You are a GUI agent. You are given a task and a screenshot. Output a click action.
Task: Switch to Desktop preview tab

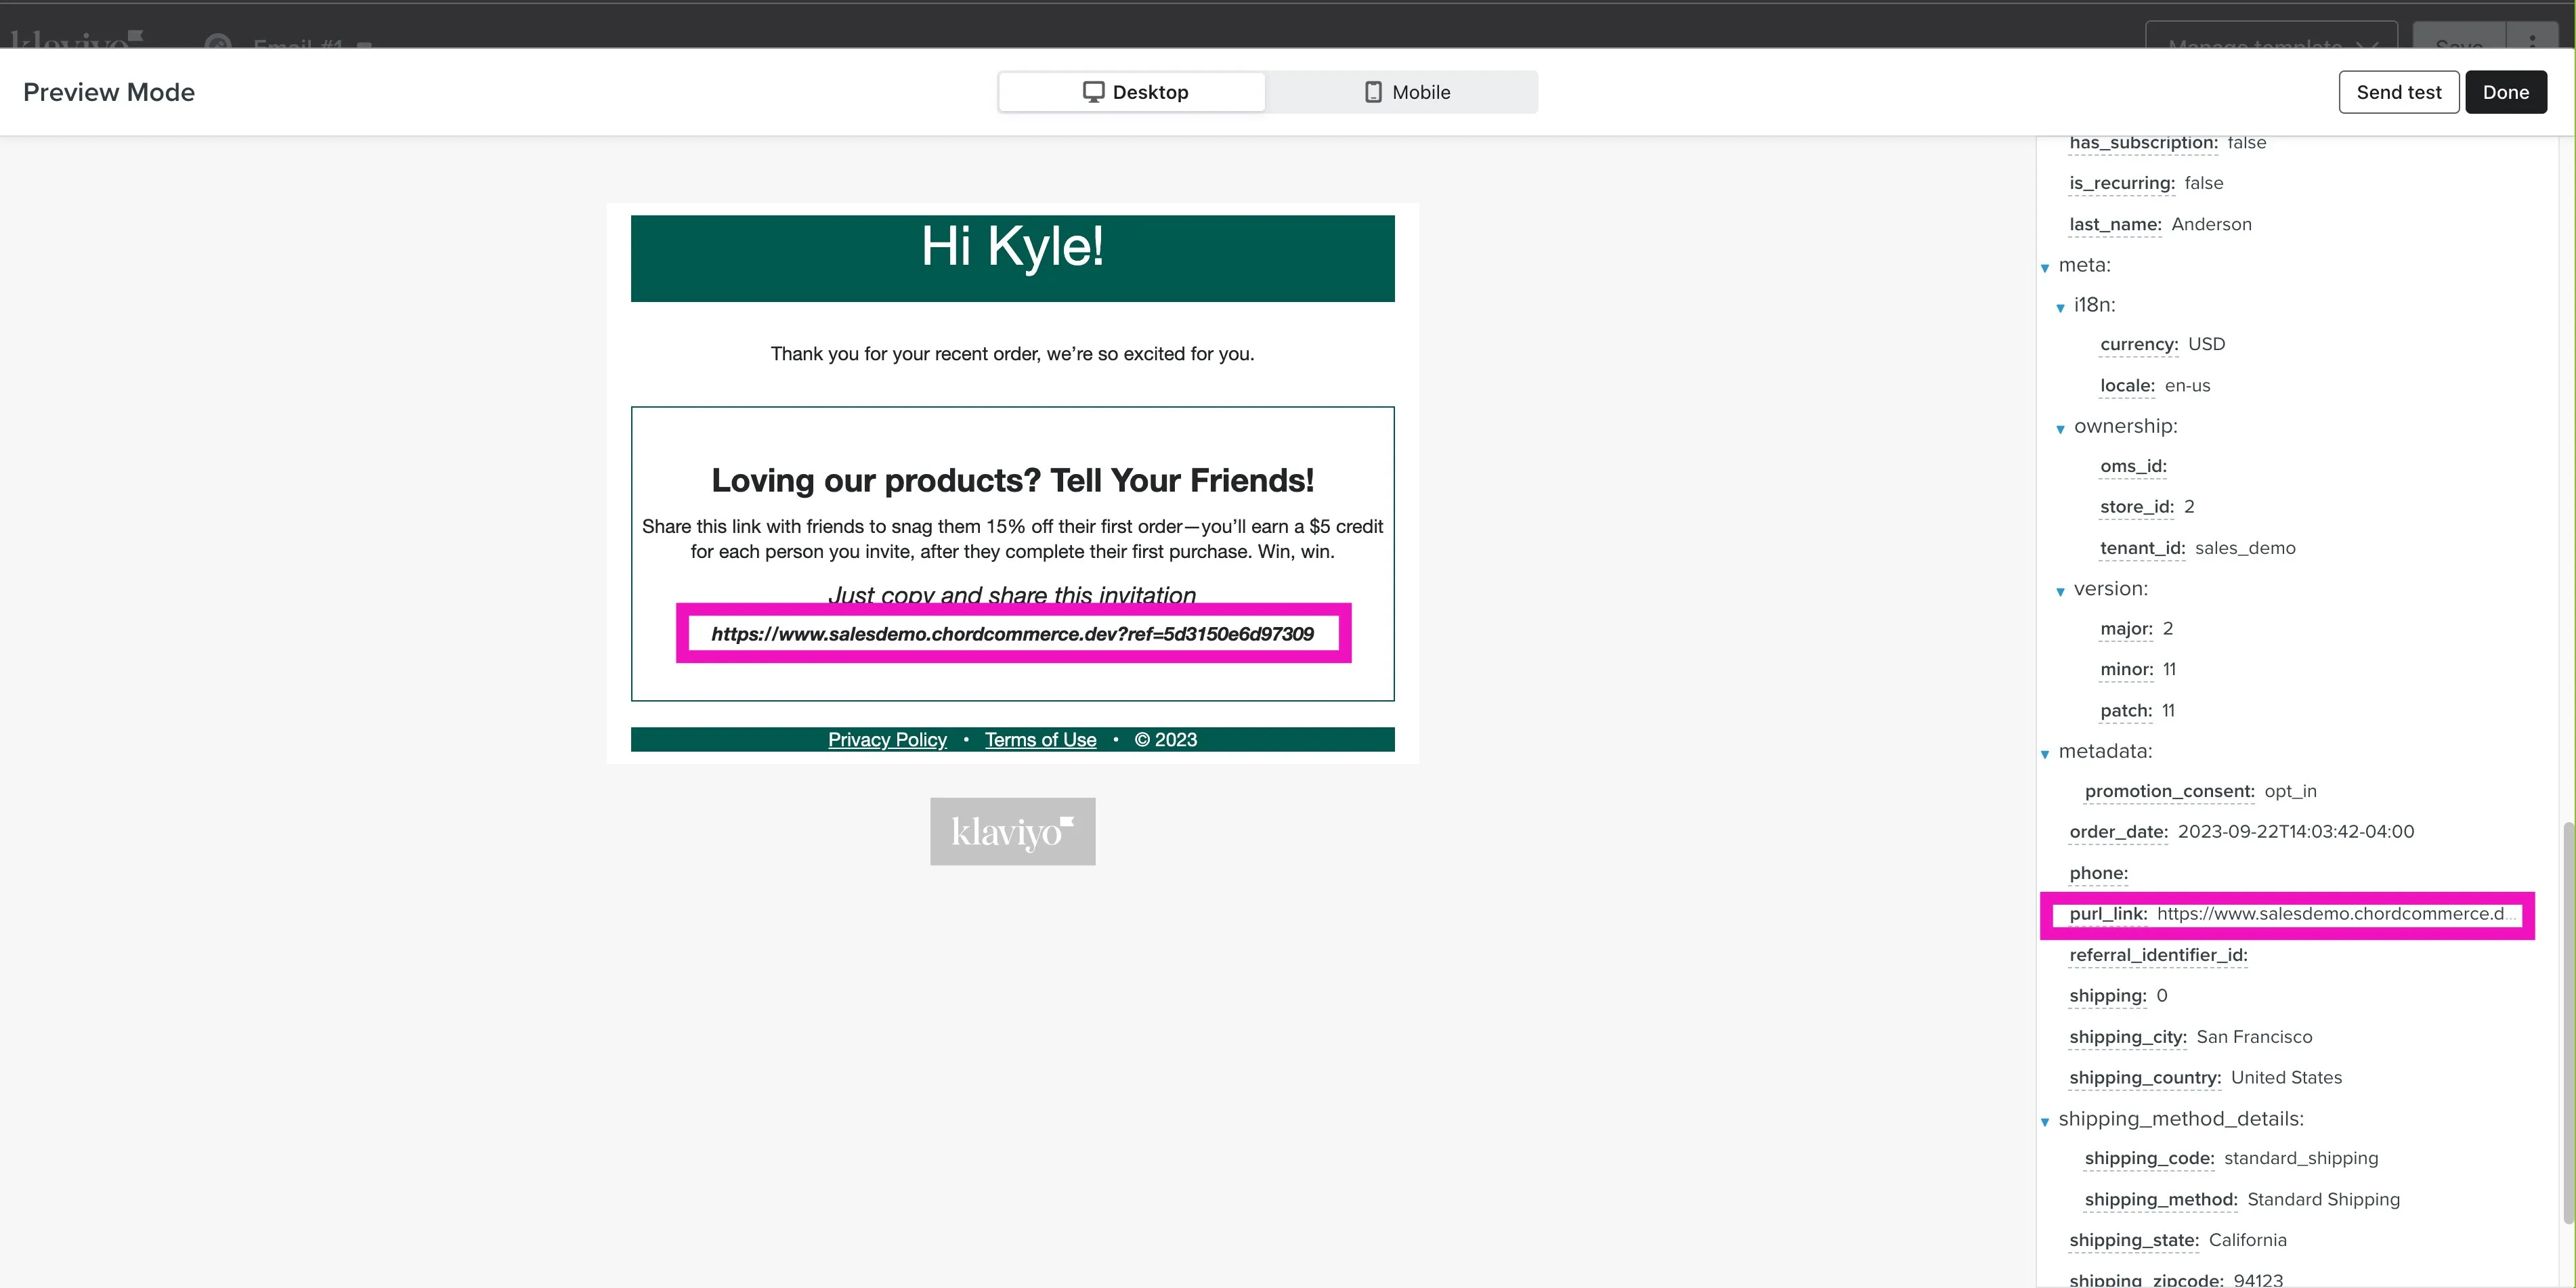point(1132,92)
